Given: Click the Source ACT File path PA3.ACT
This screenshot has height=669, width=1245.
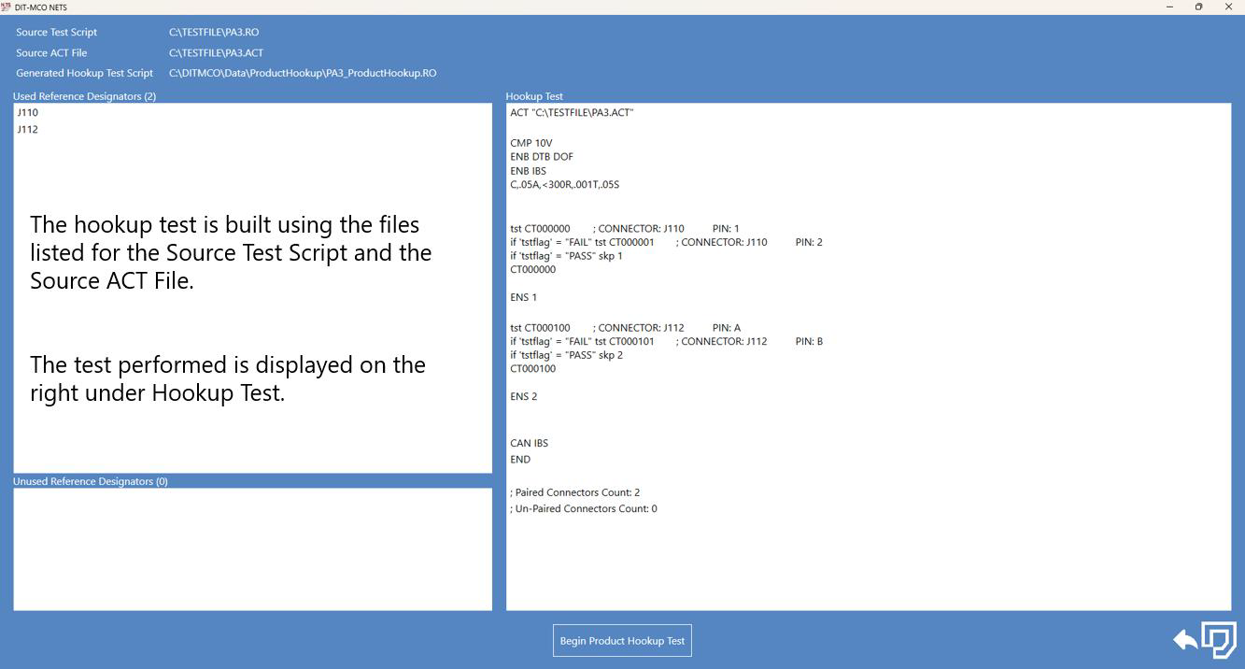Looking at the screenshot, I should [216, 52].
